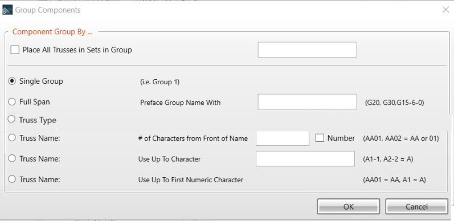Click the Preface Group Name With field
The image size is (454, 221).
click(x=307, y=101)
